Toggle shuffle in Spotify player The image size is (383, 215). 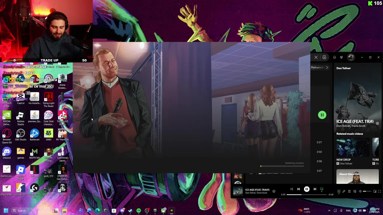point(291,189)
